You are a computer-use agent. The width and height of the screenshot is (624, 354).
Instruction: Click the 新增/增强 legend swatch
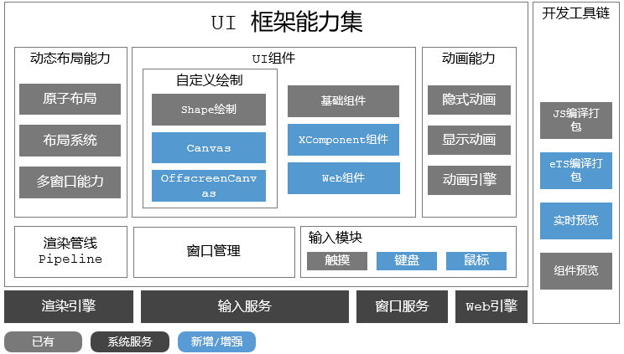(216, 341)
